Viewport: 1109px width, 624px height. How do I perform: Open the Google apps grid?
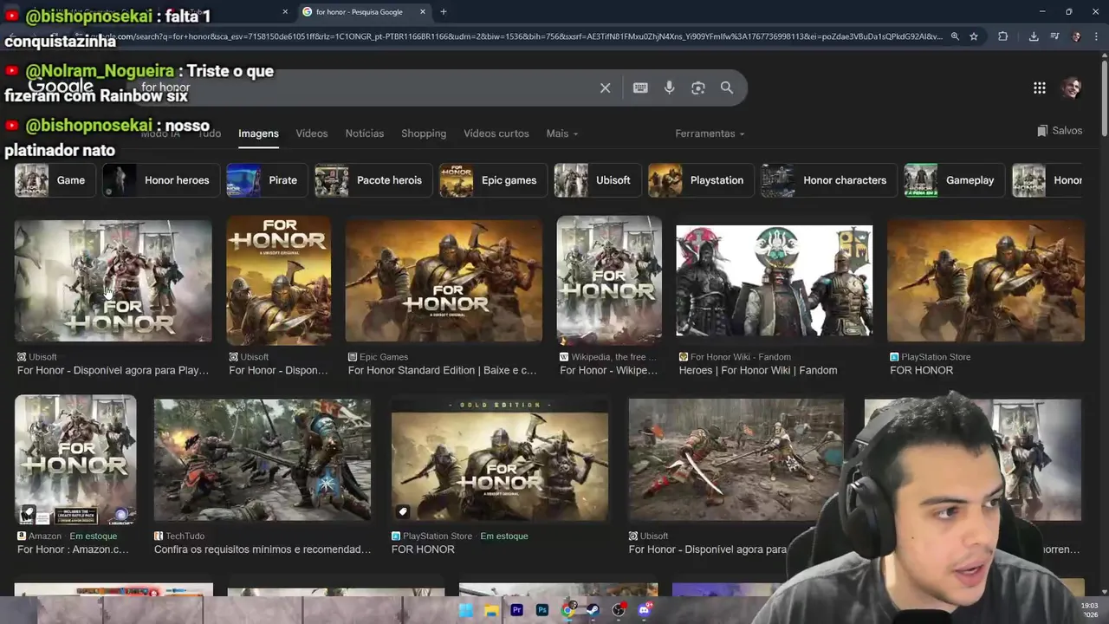coord(1040,88)
